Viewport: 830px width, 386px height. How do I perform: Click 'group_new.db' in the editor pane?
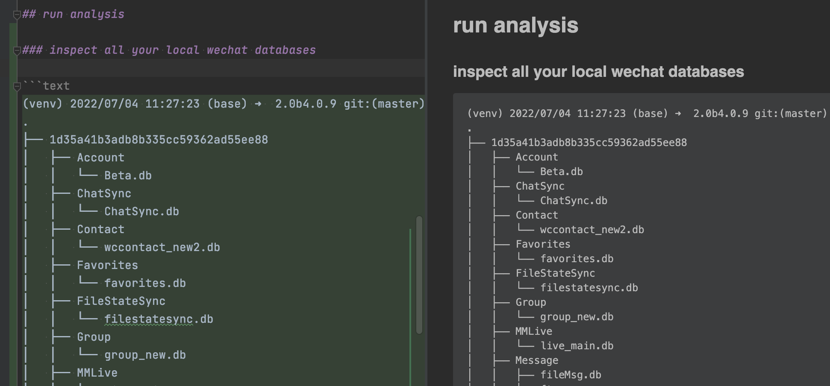[145, 355]
